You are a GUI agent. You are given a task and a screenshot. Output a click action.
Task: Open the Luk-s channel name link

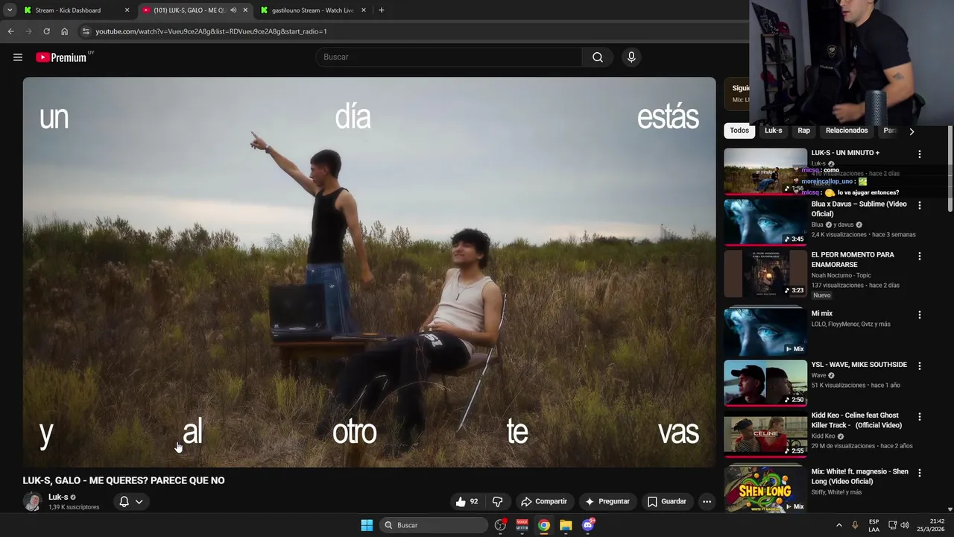tap(58, 497)
